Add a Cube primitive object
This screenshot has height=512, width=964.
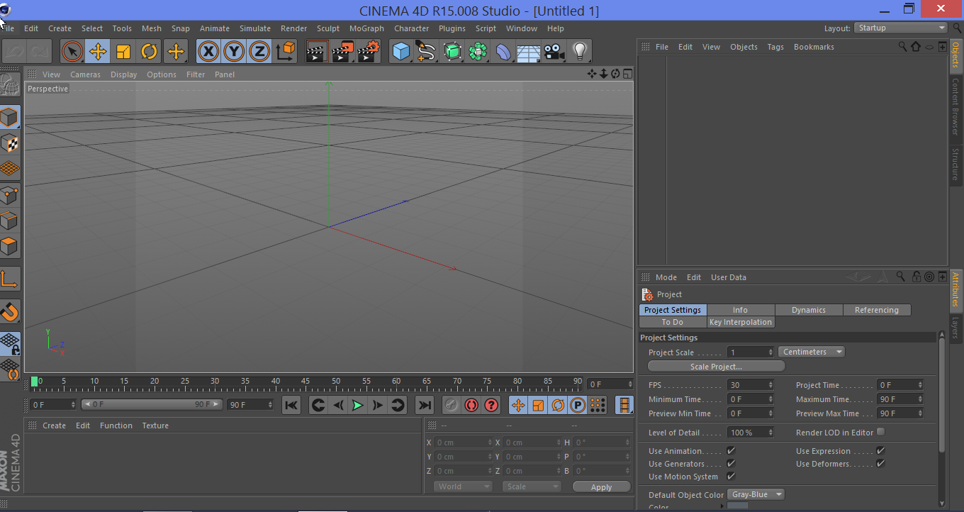pos(401,51)
